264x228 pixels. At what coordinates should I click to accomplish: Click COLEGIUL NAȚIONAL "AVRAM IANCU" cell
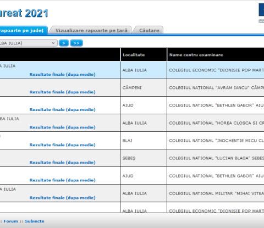click(216, 88)
